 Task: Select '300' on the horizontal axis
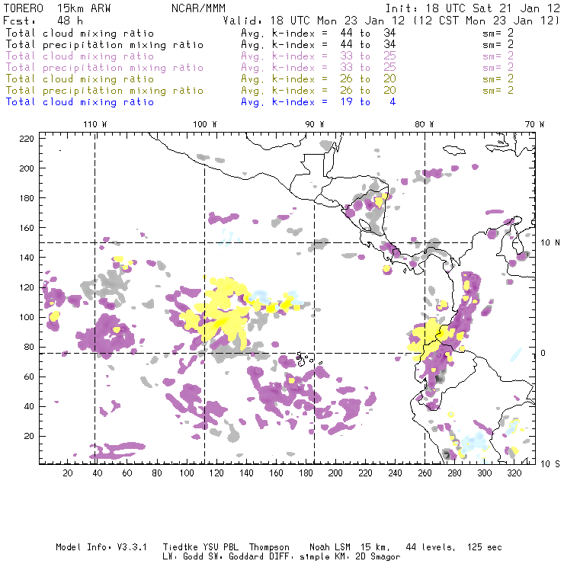tap(484, 473)
